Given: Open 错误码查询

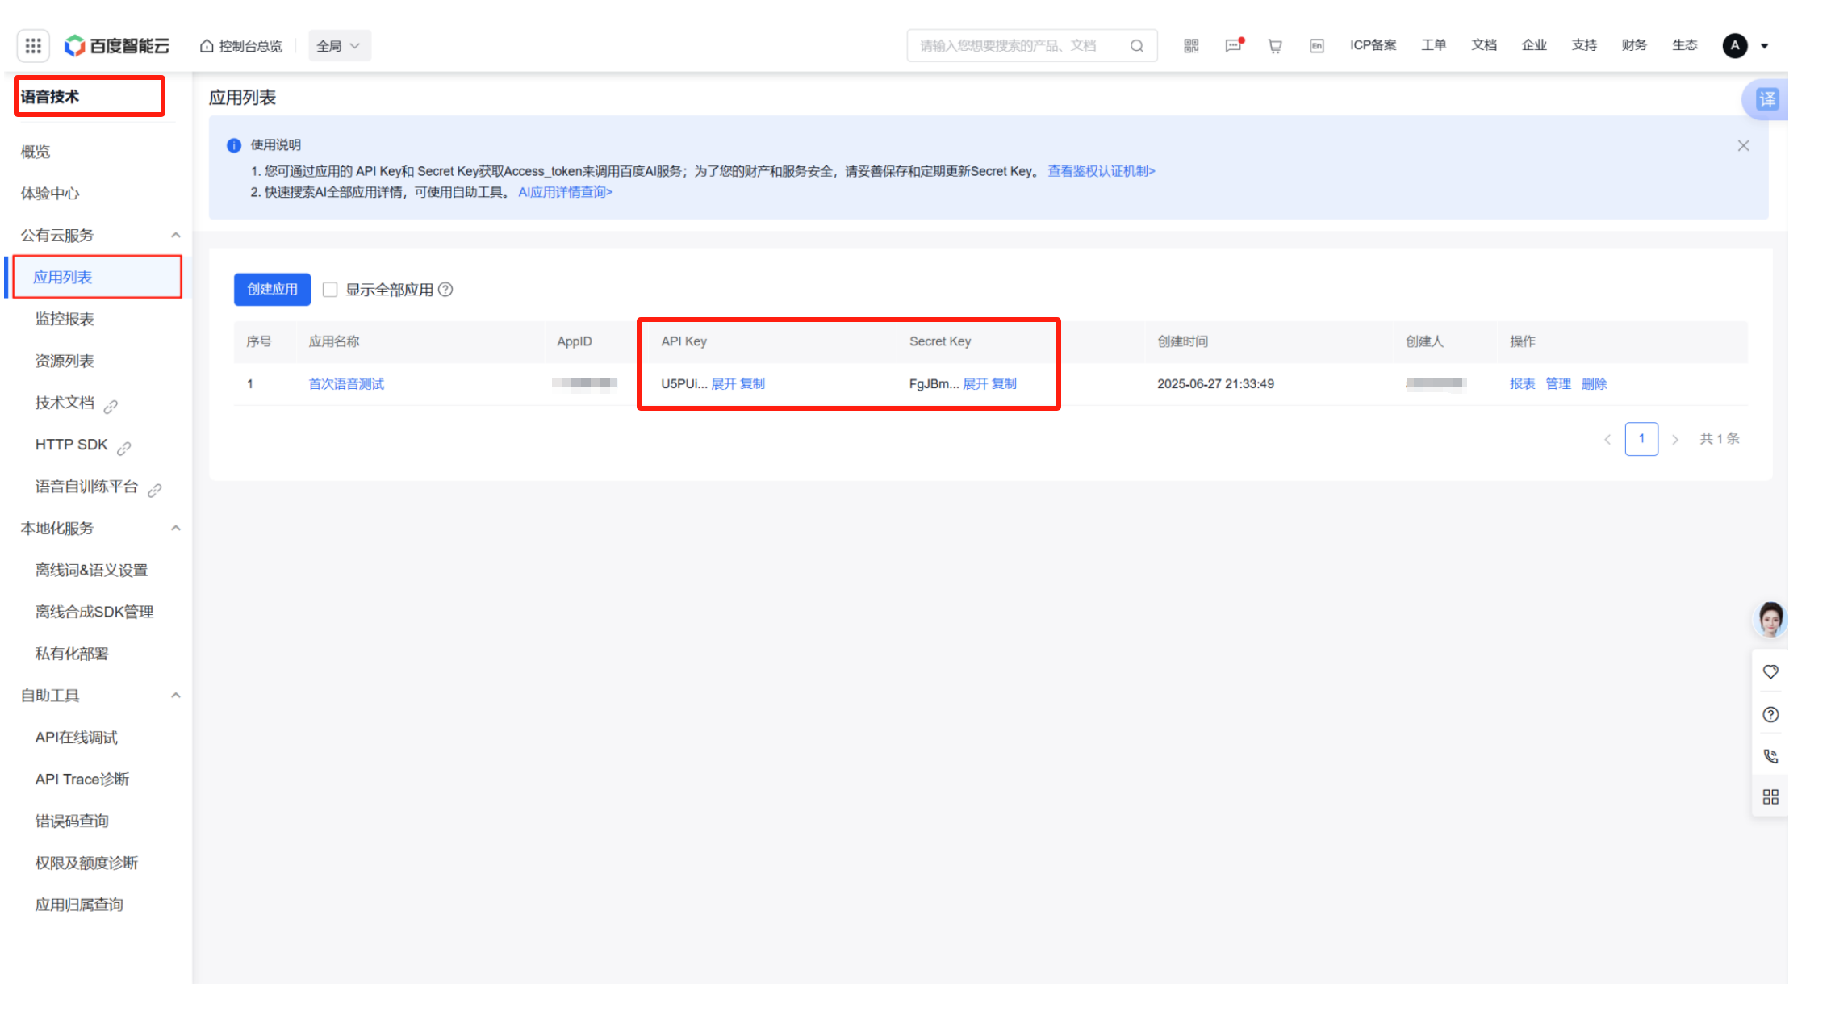Looking at the screenshot, I should [x=72, y=821].
